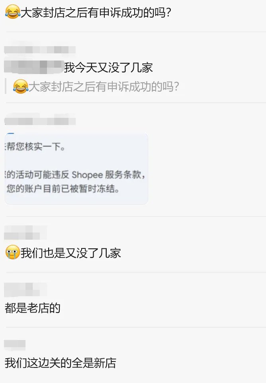Click the blurred sender name above 我今天又没了几家
The image size is (266, 383).
(x=40, y=50)
